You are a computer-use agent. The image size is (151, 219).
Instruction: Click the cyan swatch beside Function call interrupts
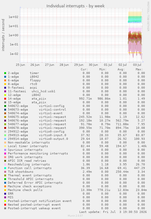point(5,168)
